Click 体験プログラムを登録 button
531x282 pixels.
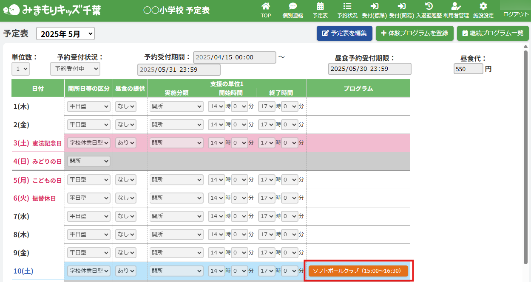tap(415, 33)
